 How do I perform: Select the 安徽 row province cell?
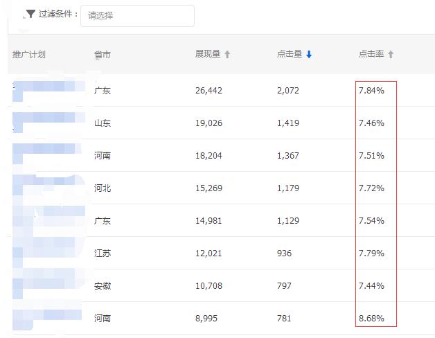(x=103, y=286)
